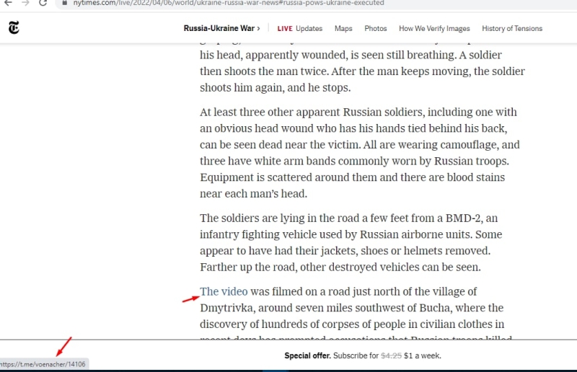Click the red LIVE label in navigation

pyautogui.click(x=285, y=29)
